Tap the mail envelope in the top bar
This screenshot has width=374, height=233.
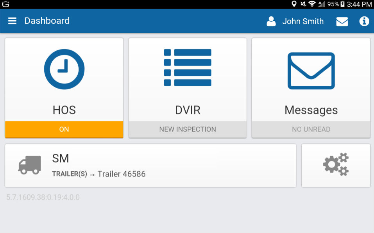(x=342, y=21)
